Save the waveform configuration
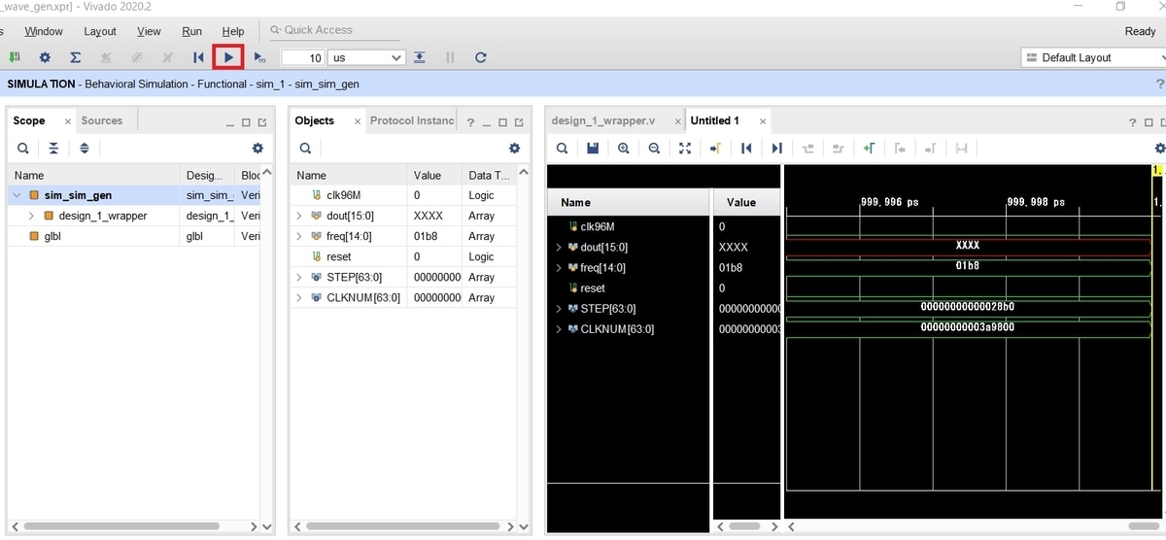1166x540 pixels. pos(593,149)
